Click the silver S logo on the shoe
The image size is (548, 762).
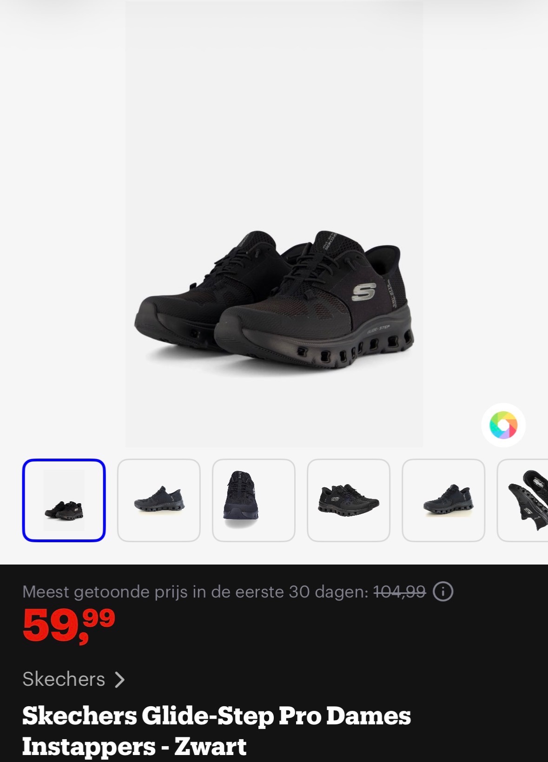coord(363,292)
